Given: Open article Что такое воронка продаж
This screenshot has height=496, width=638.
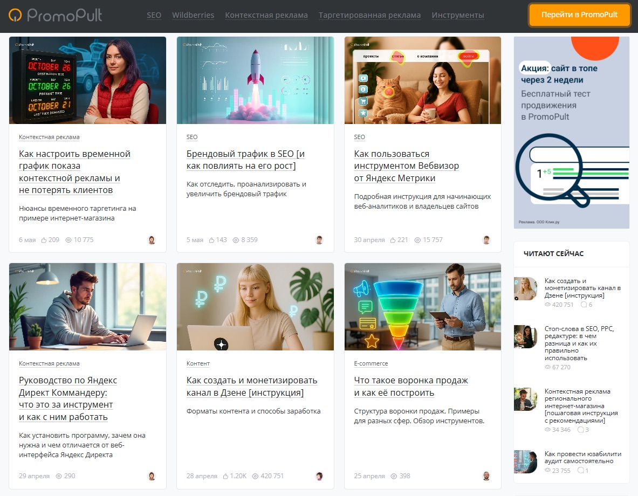Looking at the screenshot, I should tap(411, 386).
